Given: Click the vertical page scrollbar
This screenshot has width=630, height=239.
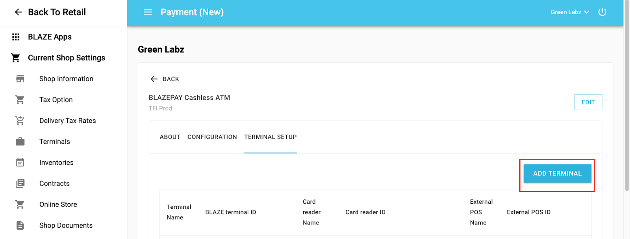Looking at the screenshot, I should tap(627, 96).
